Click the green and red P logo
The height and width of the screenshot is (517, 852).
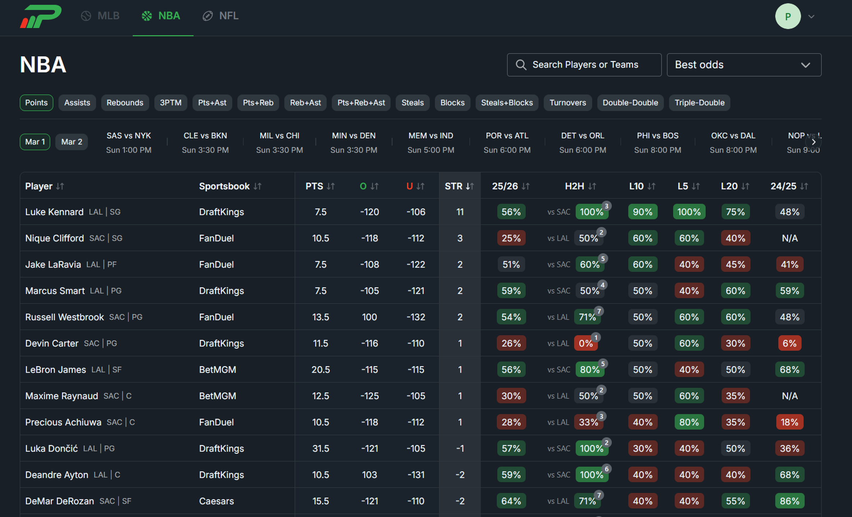coord(41,16)
